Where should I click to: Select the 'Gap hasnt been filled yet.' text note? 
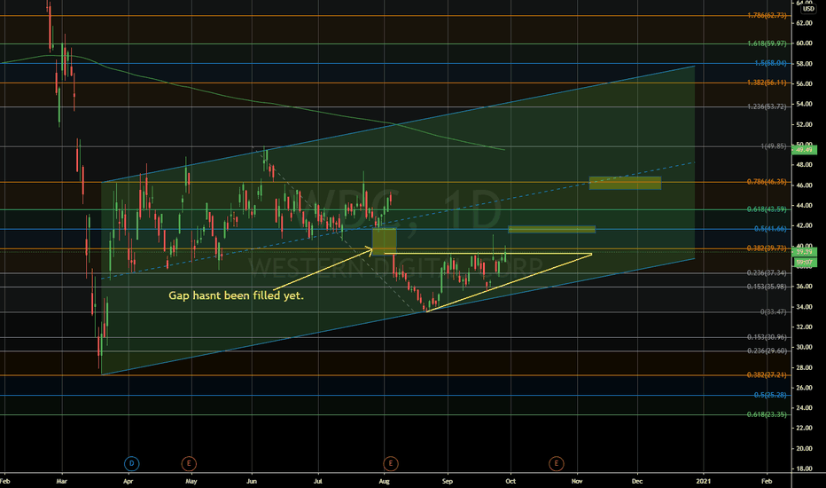236,295
